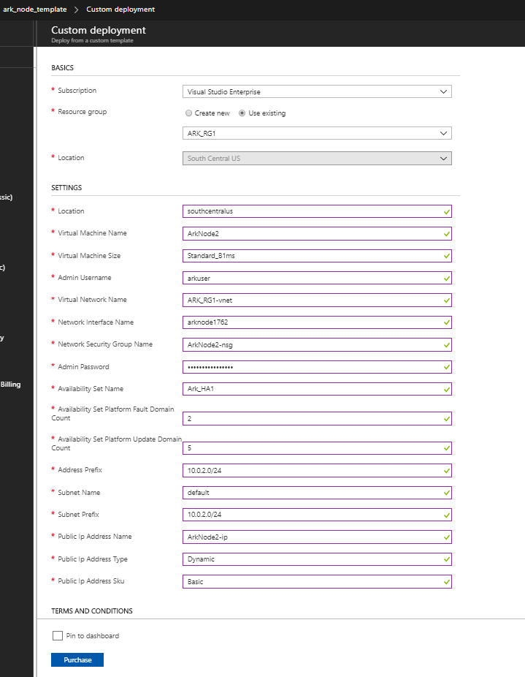Go to ark_node_template breadcrumb
Screen dimensions: 525x677
35,10
